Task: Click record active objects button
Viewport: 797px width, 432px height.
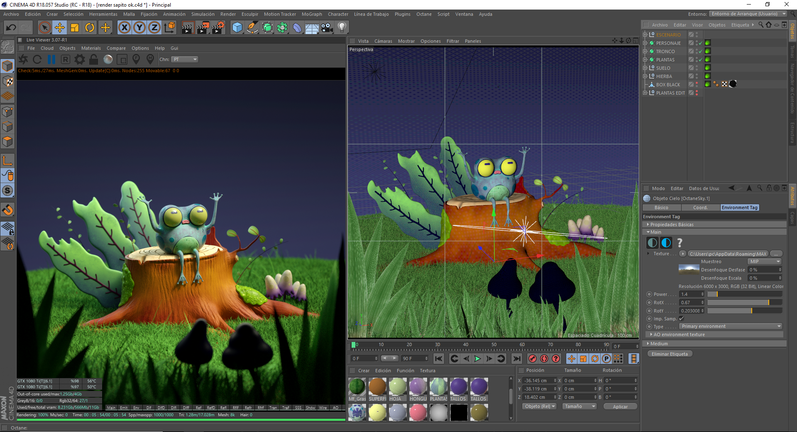Action: [x=533, y=359]
